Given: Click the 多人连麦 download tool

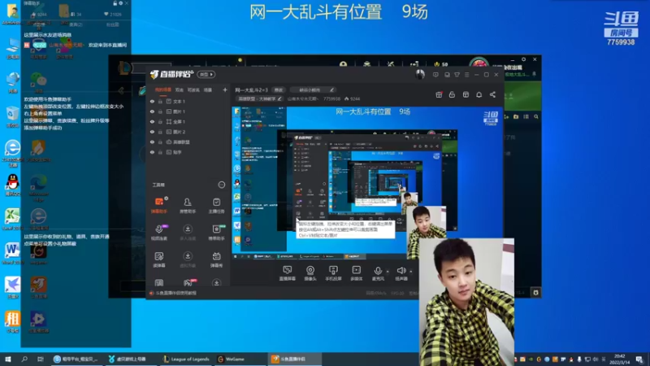Looking at the screenshot, I should tap(188, 233).
